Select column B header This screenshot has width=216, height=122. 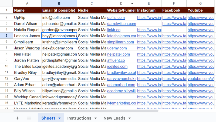pos(59,3)
